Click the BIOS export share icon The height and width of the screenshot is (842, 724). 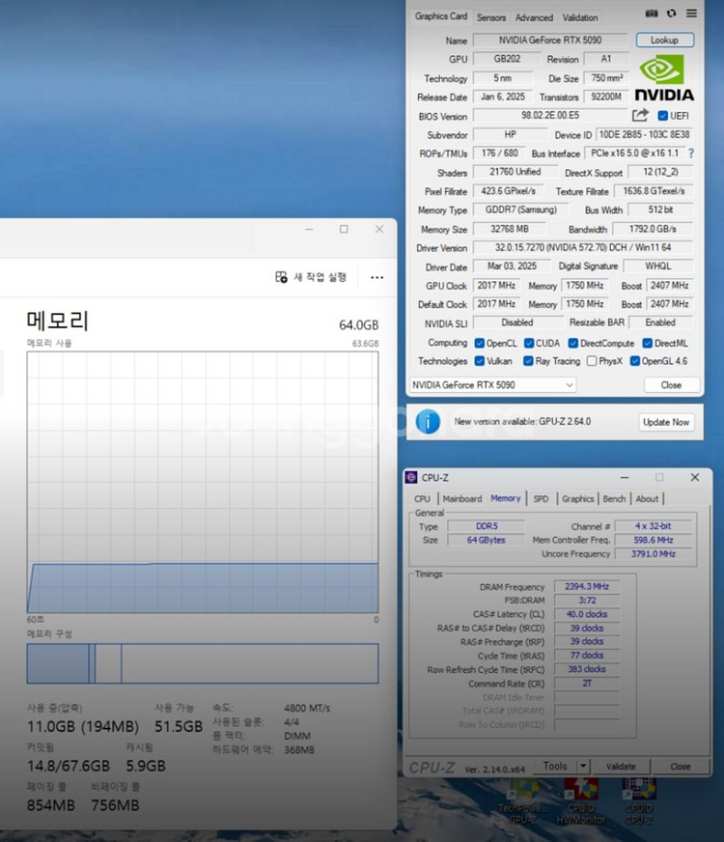click(640, 115)
